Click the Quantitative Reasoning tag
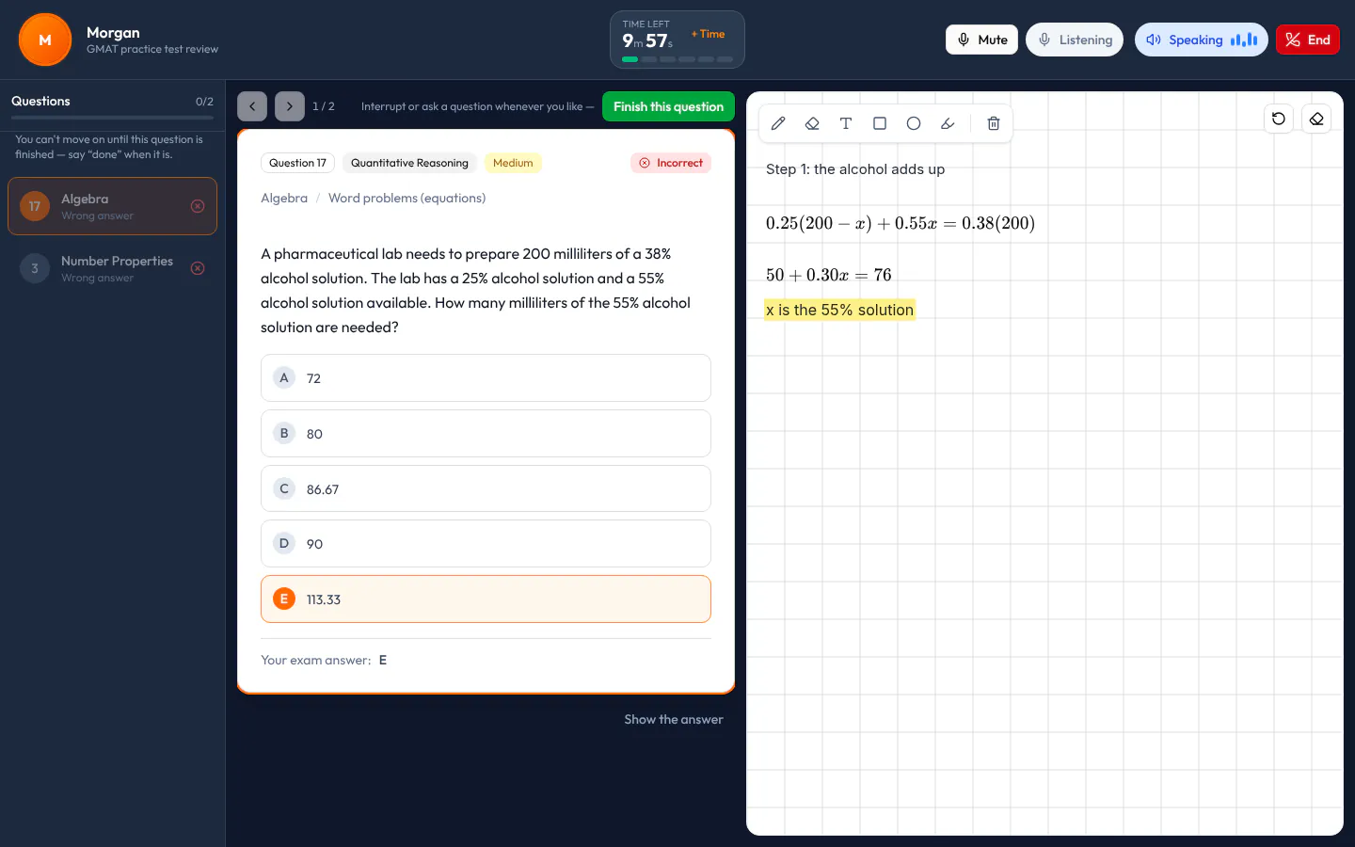 coord(409,163)
